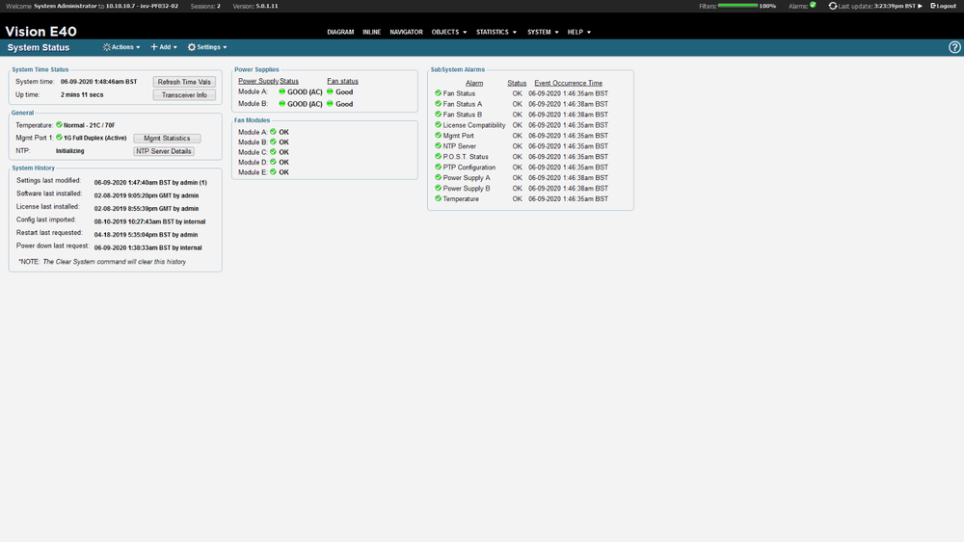Click the Filters 100% progress bar

coord(737,6)
